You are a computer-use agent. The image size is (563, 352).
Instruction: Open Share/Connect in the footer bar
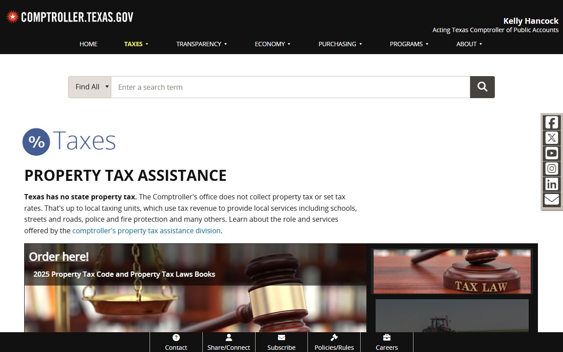229,342
